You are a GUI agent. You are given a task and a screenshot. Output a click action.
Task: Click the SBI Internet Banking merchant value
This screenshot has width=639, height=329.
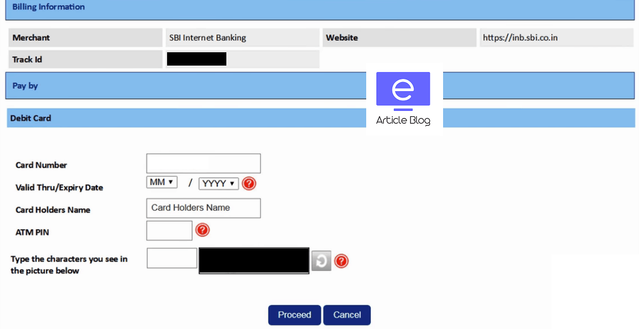point(208,38)
